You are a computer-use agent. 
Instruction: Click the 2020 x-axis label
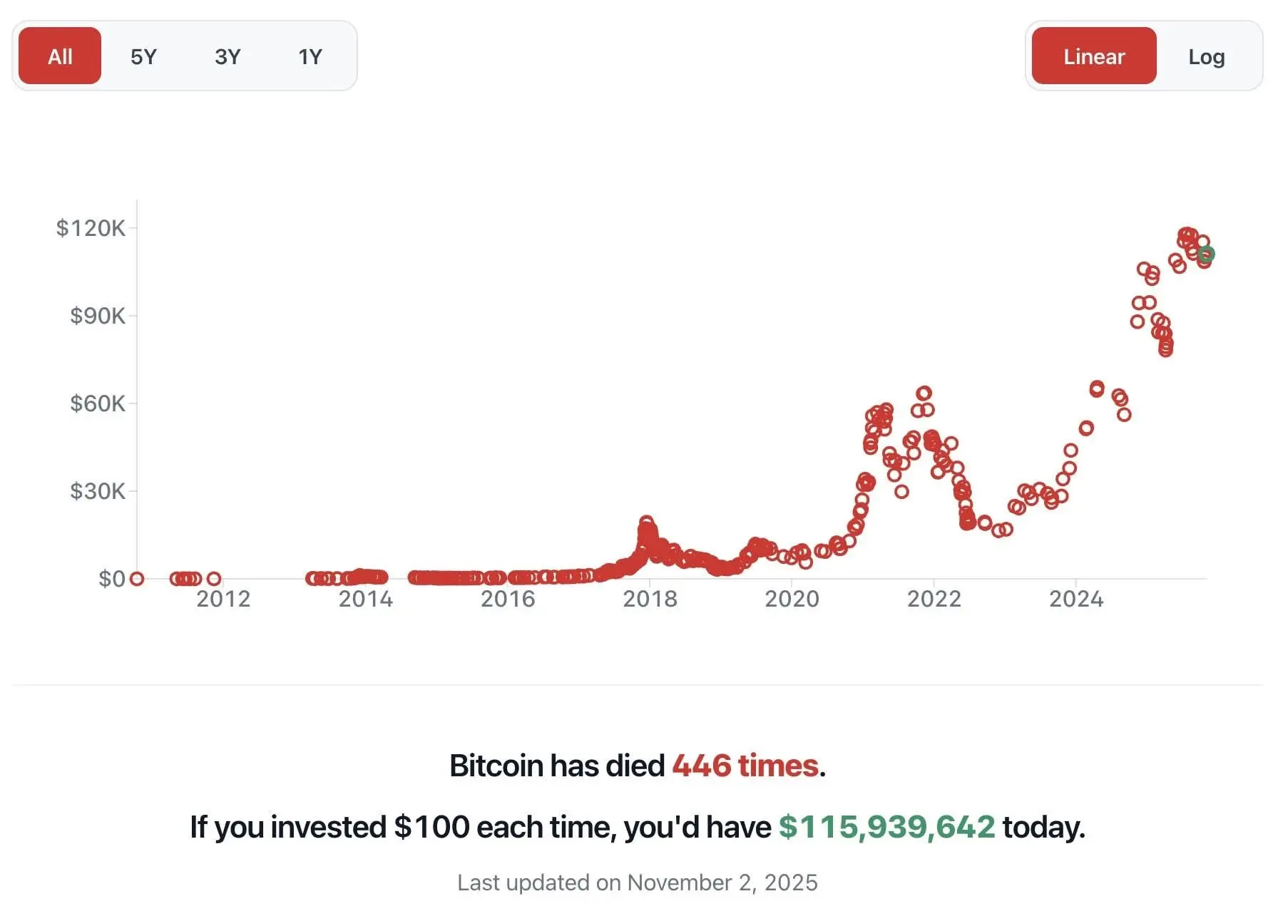[792, 599]
